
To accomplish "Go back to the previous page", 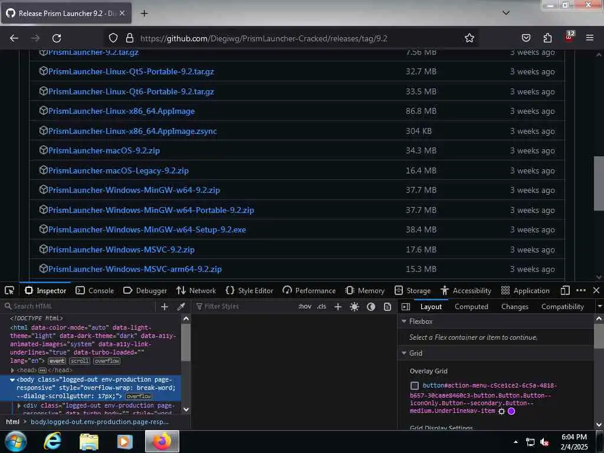I will point(14,38).
